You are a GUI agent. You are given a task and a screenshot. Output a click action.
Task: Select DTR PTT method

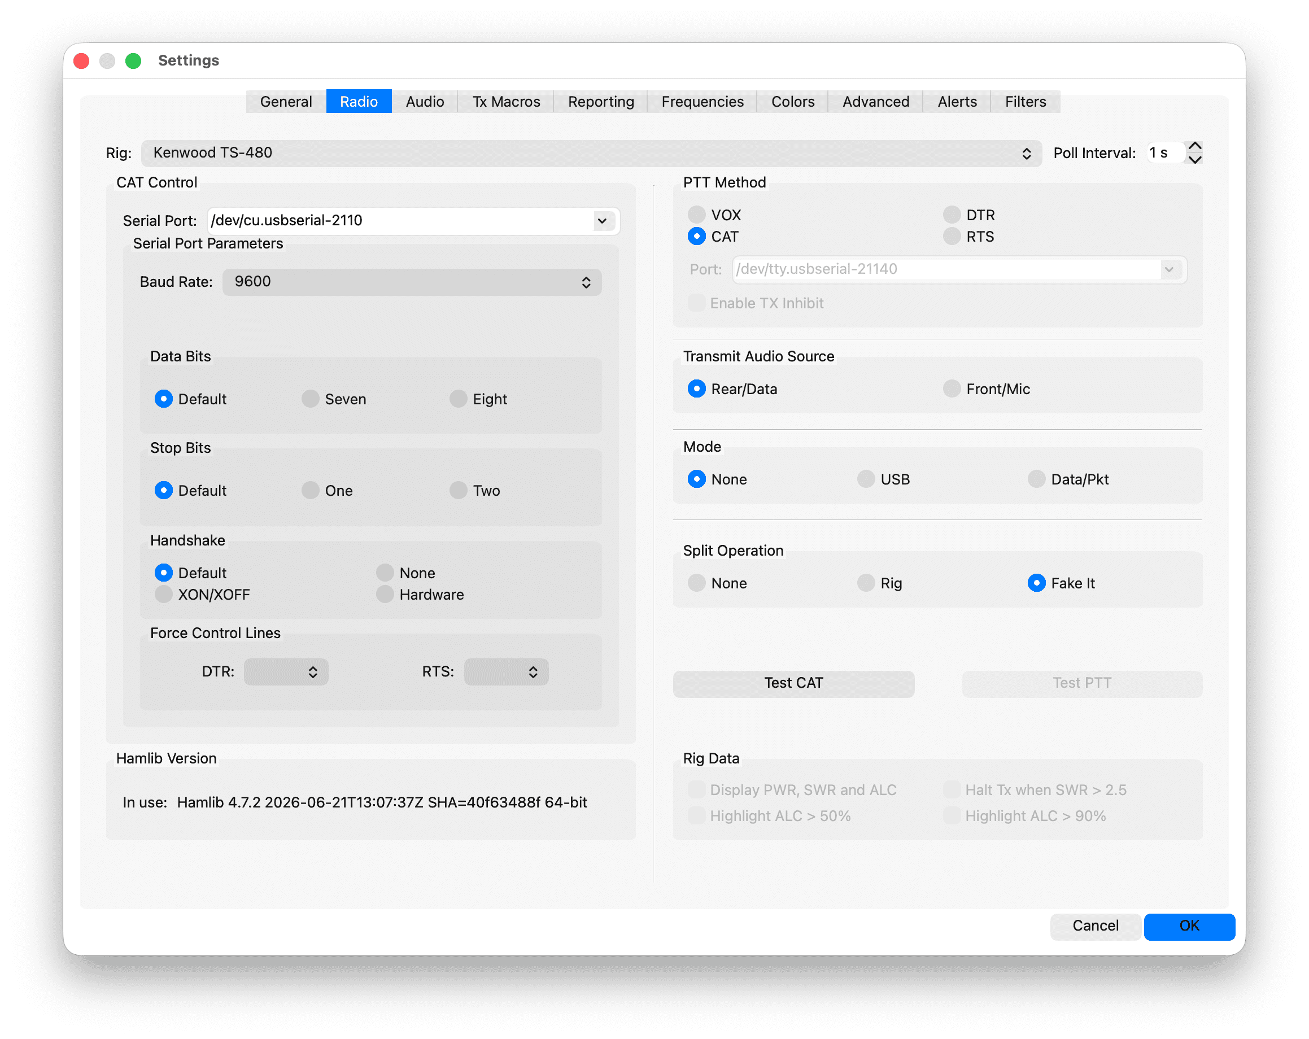[969, 215]
